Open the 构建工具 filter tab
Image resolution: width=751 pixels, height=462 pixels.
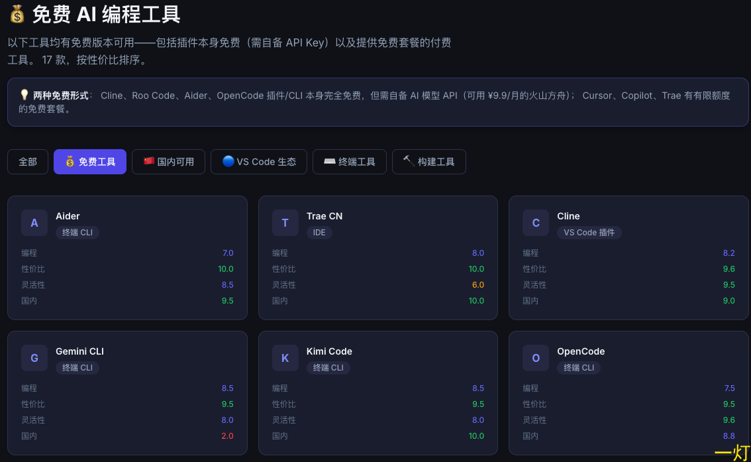coord(429,162)
